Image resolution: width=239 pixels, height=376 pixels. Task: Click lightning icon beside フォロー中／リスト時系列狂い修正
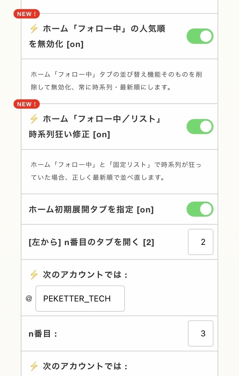(34, 119)
